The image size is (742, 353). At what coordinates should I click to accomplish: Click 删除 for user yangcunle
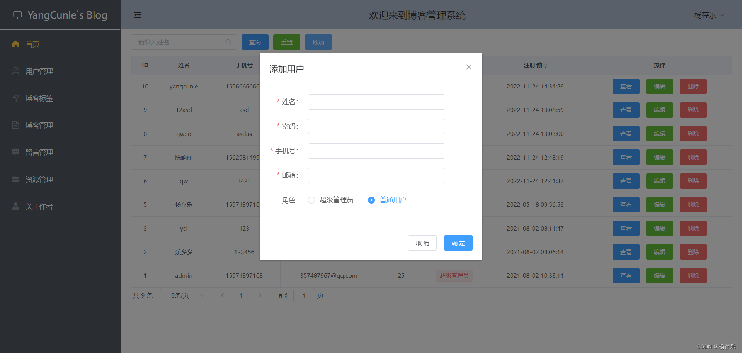693,87
